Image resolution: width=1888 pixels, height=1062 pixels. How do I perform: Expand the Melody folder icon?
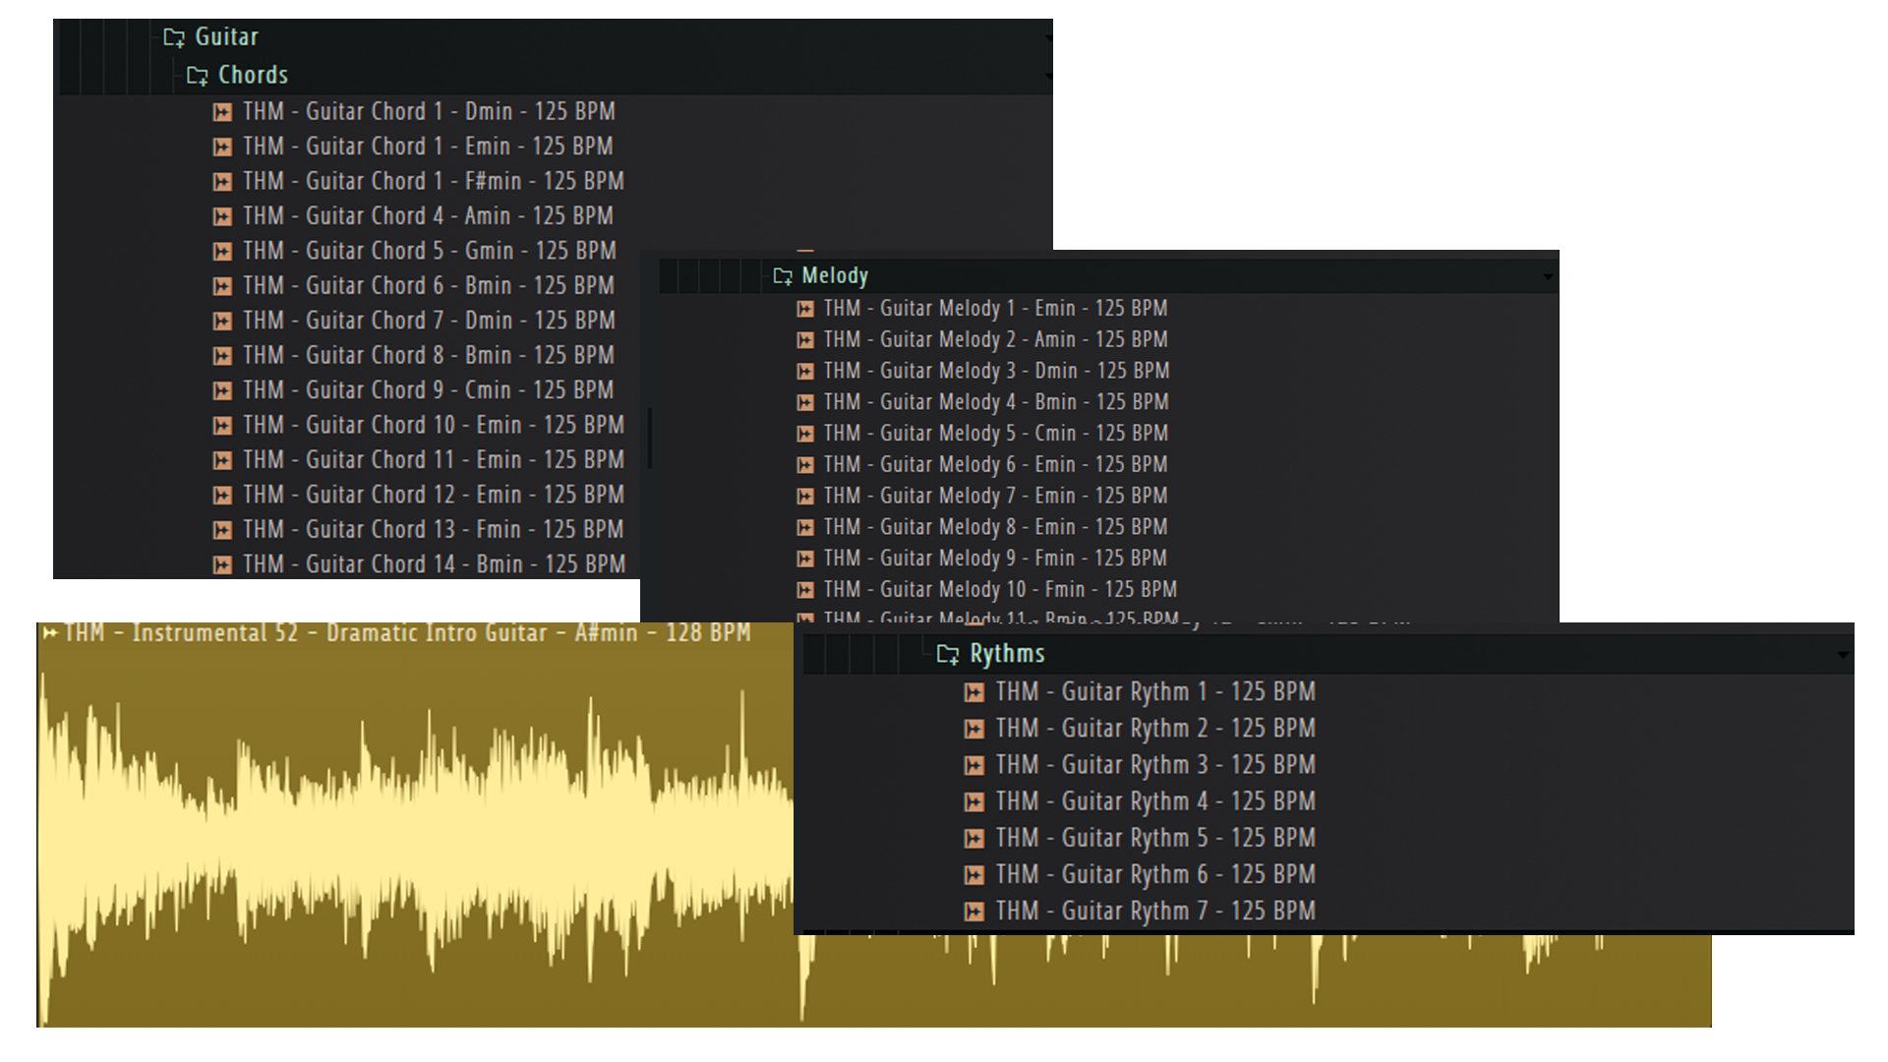783,276
